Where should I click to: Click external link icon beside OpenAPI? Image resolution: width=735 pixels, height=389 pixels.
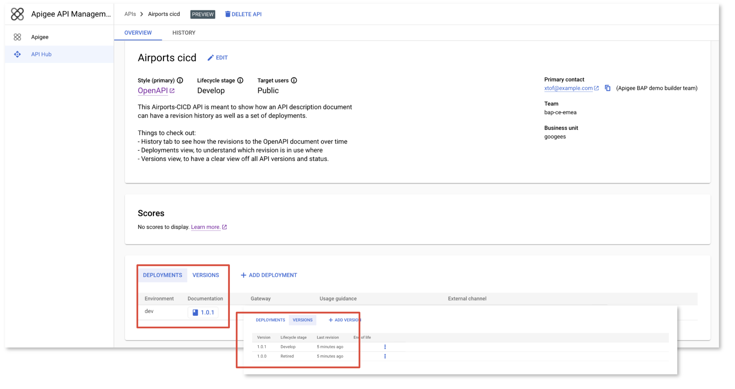pos(172,91)
